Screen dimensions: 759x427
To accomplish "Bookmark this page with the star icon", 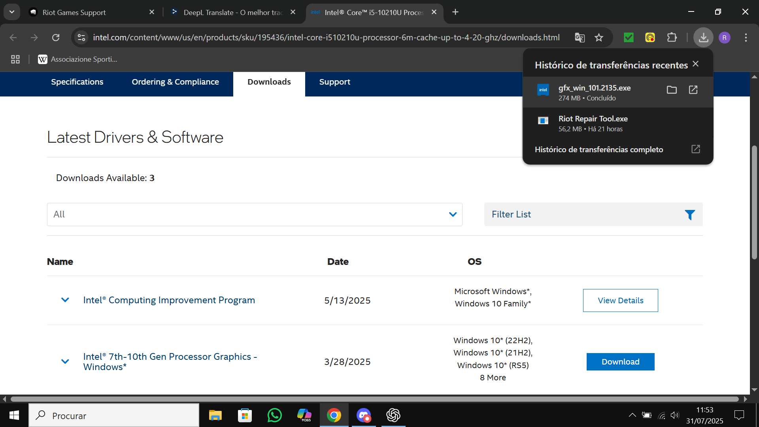I will point(599,38).
